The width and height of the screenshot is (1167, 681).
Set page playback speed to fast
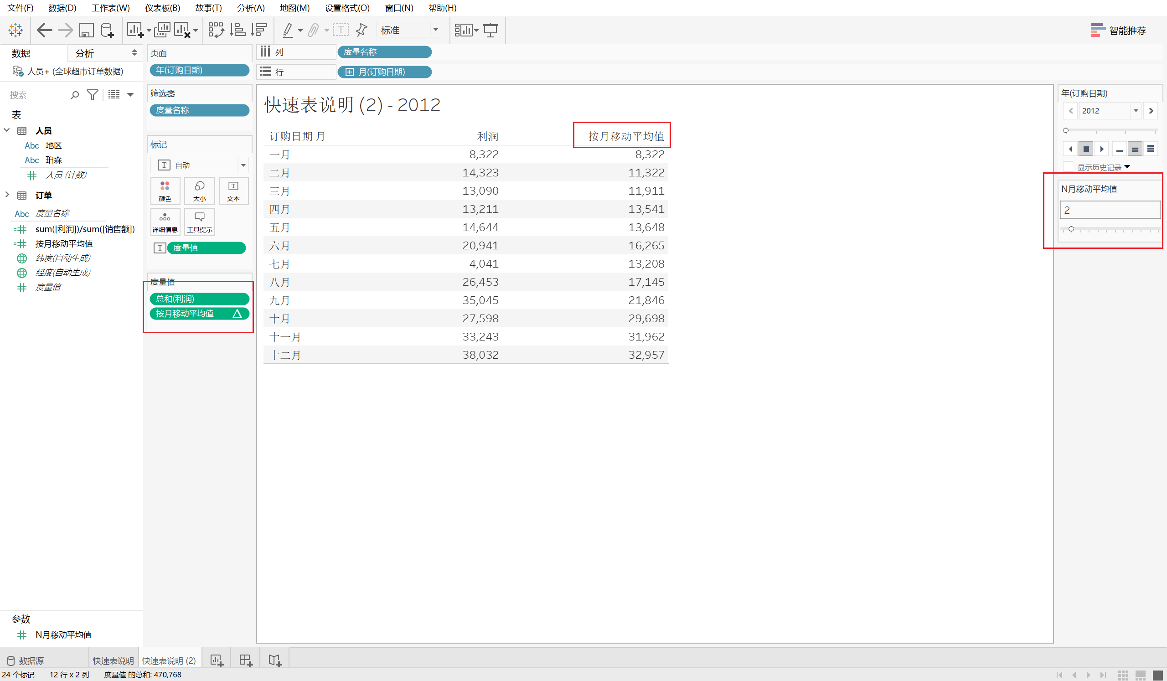(1150, 149)
